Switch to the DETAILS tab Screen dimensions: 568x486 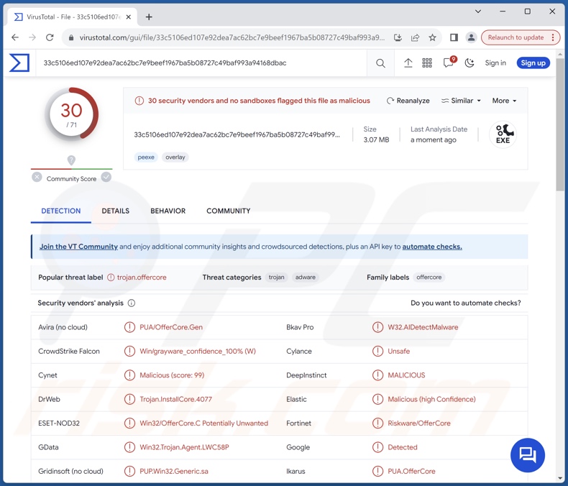pyautogui.click(x=115, y=211)
